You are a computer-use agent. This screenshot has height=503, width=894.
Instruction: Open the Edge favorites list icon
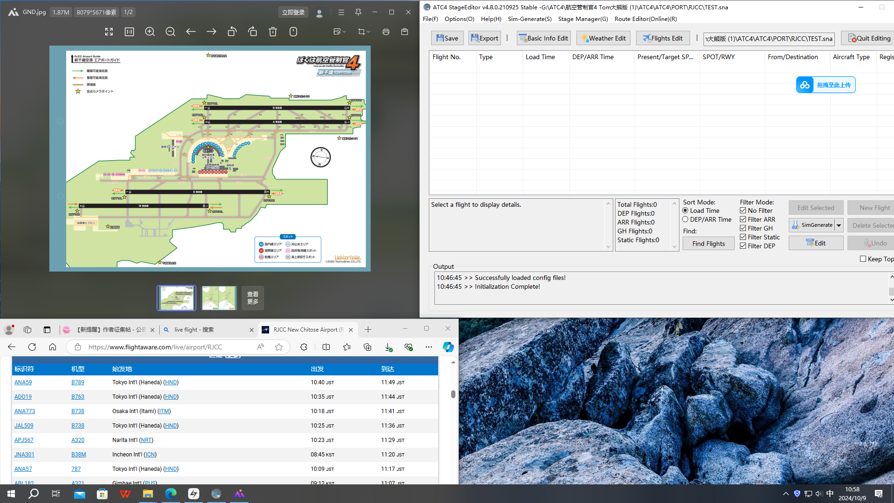[x=347, y=347]
